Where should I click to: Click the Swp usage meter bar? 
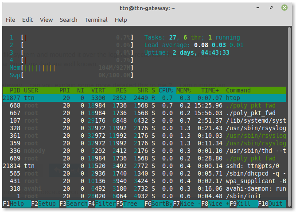pos(71,76)
